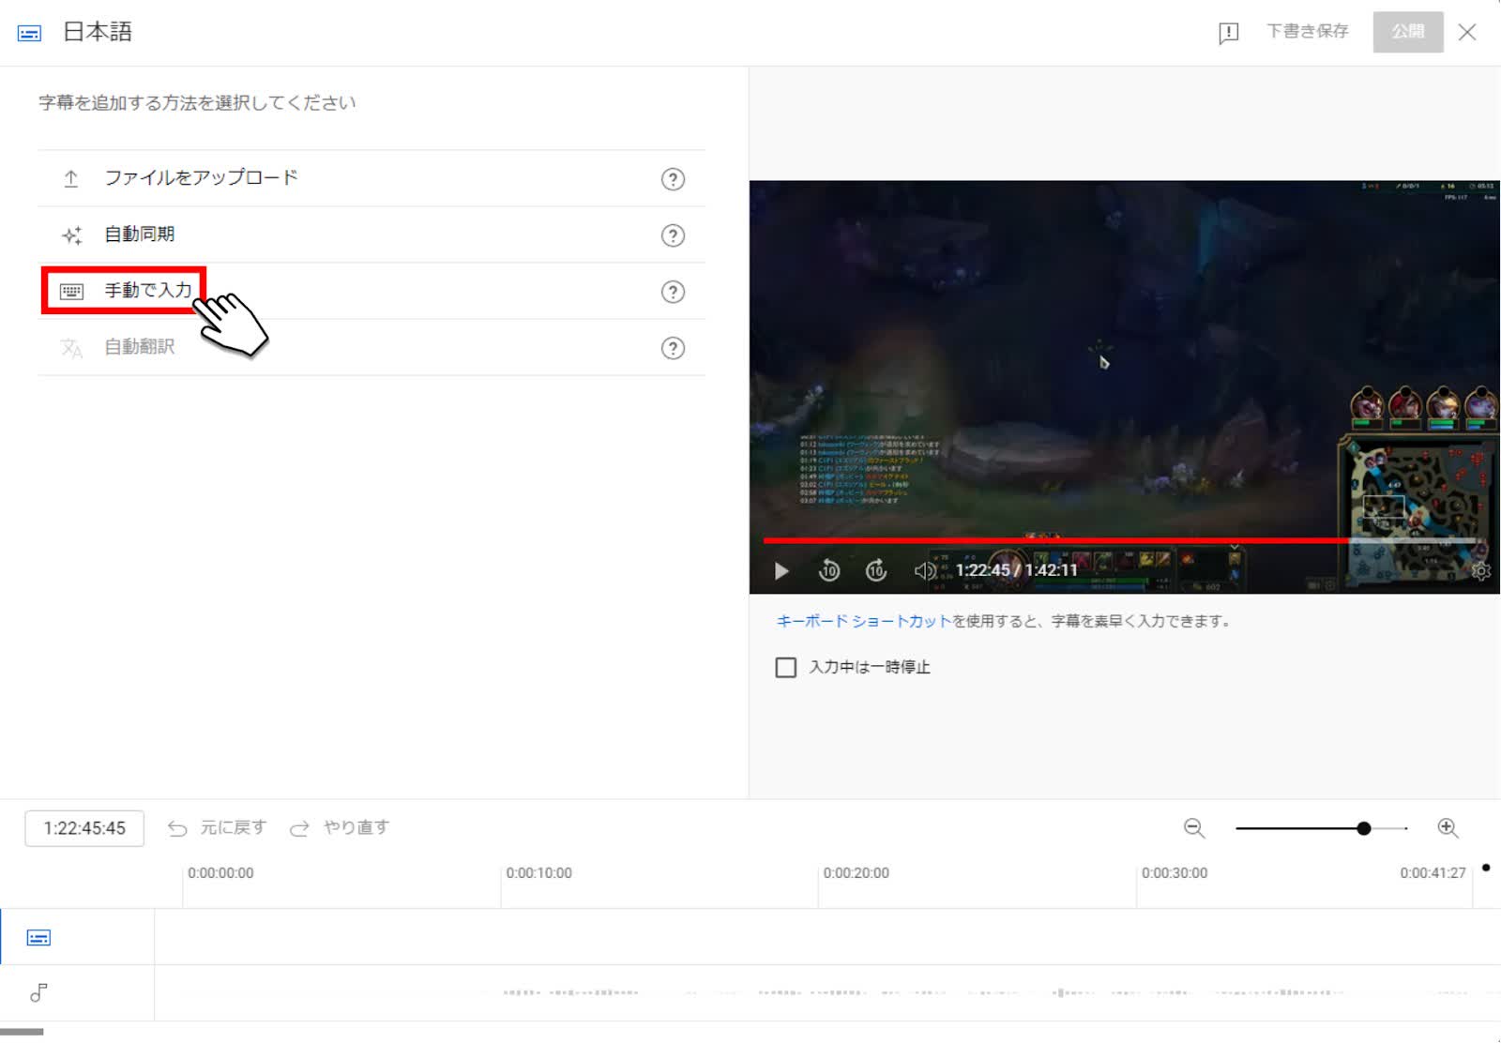Image resolution: width=1501 pixels, height=1043 pixels.
Task: Click the video time display 1:22:45 / 1:42:11
Action: coord(1017,570)
